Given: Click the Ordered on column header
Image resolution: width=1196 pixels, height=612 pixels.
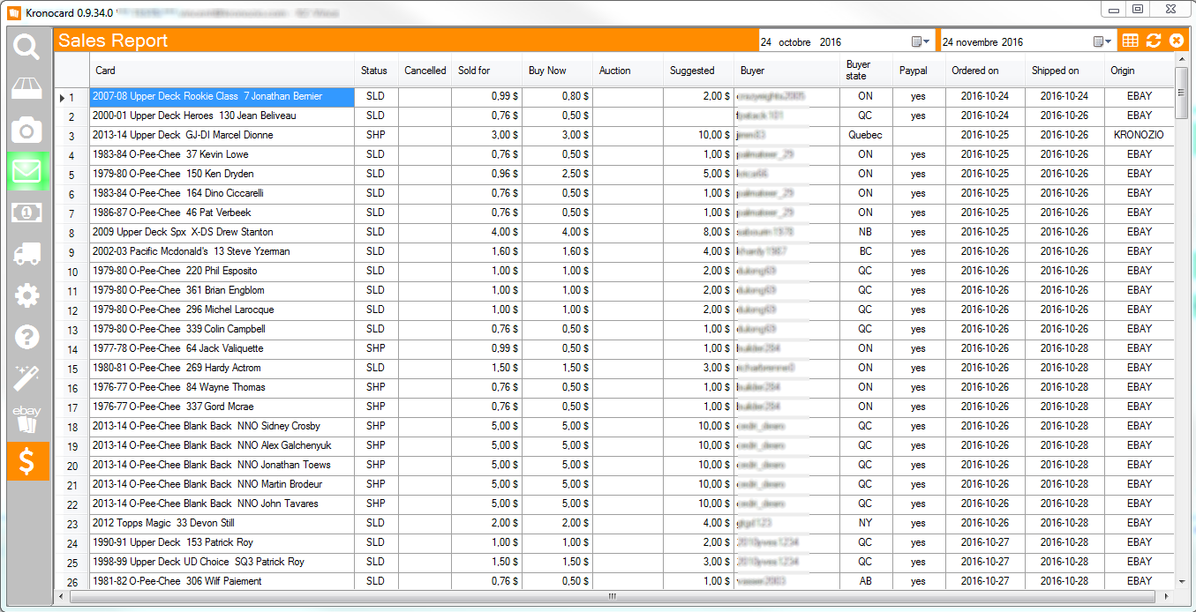Looking at the screenshot, I should [986, 71].
